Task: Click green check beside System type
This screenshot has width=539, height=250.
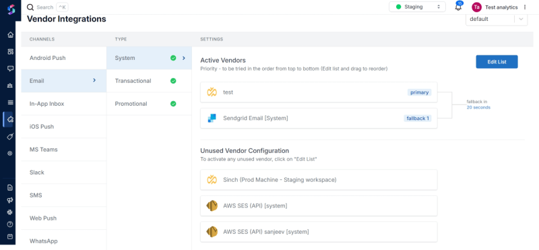Action: pyautogui.click(x=173, y=58)
